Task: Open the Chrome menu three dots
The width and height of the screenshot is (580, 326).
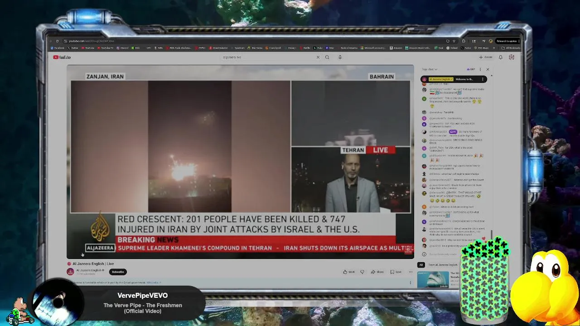Action: (519, 41)
